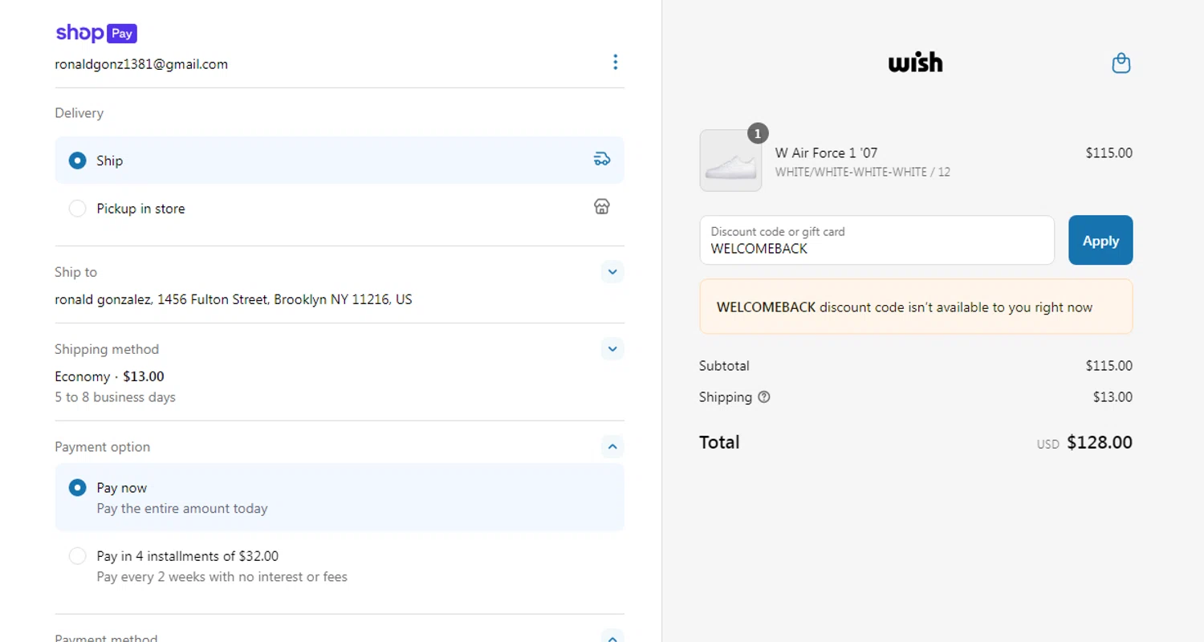Click the shipping truck icon
This screenshot has width=1204, height=642.
[x=602, y=159]
